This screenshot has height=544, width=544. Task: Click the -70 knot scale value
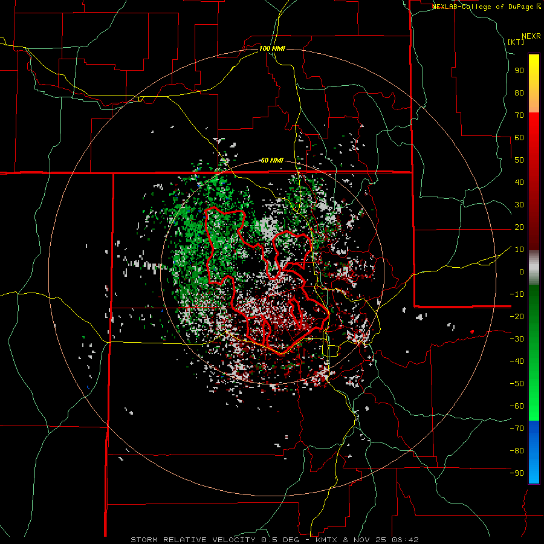pyautogui.click(x=517, y=429)
